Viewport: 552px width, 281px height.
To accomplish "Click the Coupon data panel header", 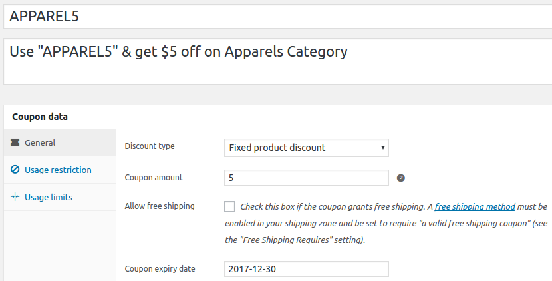I will [40, 117].
